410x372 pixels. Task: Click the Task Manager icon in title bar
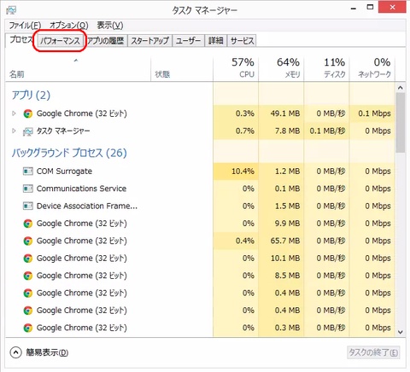[11, 10]
